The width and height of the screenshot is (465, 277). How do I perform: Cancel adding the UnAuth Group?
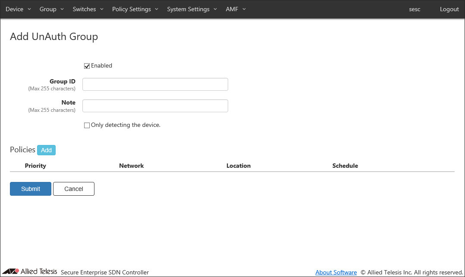coord(74,189)
